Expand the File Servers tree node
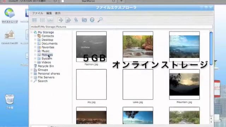This screenshot has width=226, height=127. pyautogui.click(x=31, y=77)
